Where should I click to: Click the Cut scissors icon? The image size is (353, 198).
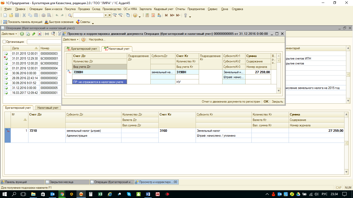[x=24, y=15]
